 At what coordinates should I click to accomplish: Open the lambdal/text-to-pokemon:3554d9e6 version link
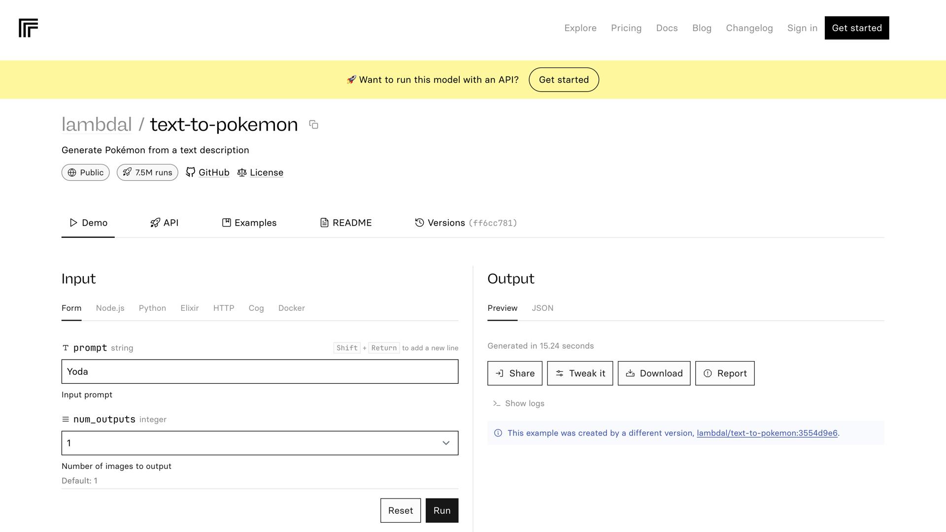(767, 433)
